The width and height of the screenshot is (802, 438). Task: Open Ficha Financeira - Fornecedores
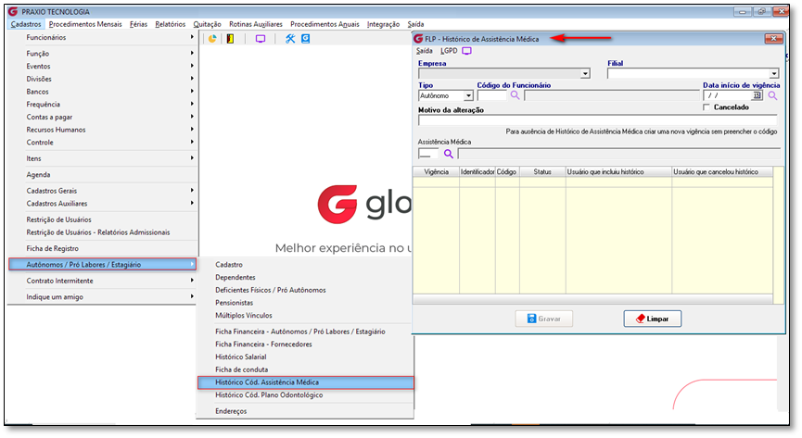(x=263, y=344)
